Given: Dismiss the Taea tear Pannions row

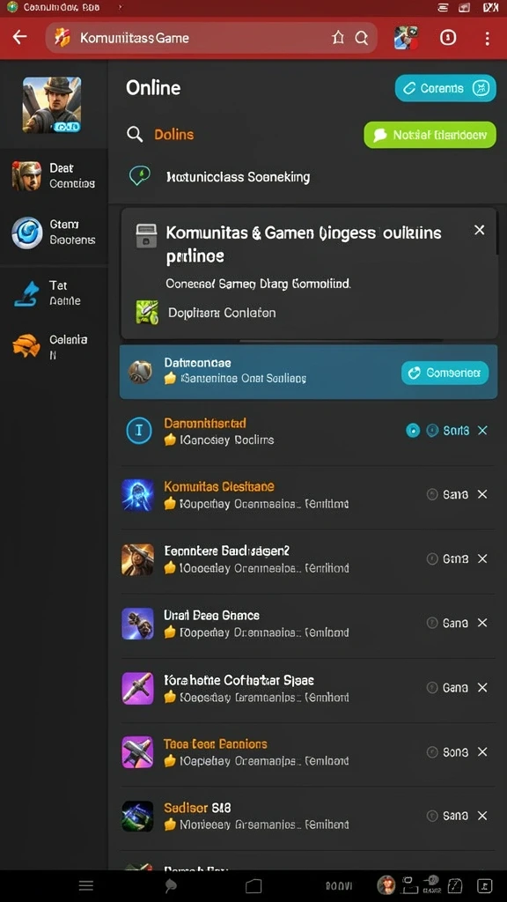Looking at the screenshot, I should pyautogui.click(x=482, y=752).
